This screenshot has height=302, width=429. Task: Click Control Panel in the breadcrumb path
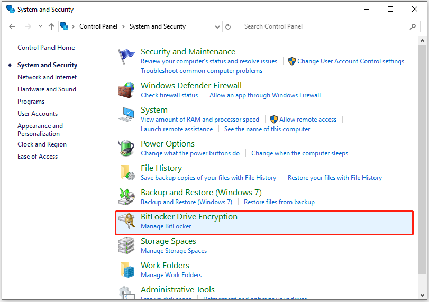pyautogui.click(x=98, y=26)
